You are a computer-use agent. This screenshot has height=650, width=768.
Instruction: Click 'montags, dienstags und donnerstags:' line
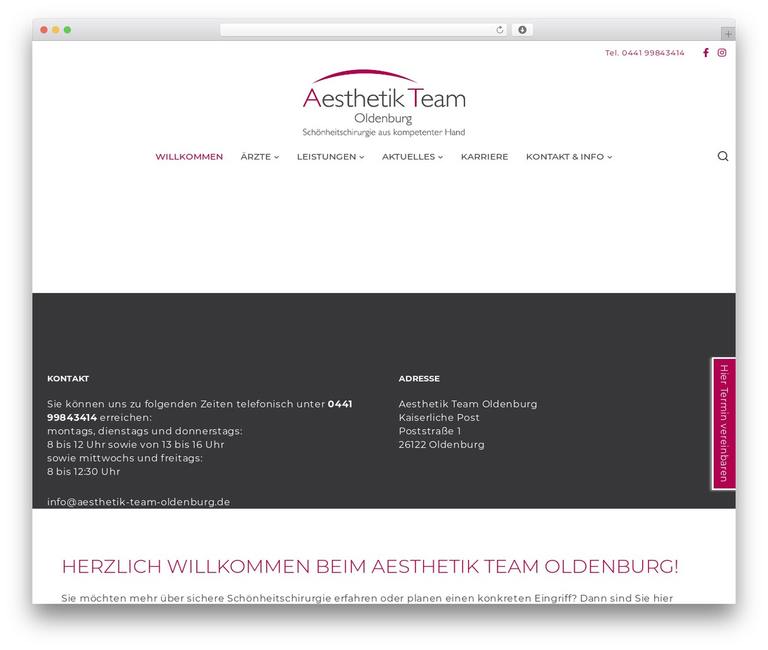(x=145, y=431)
